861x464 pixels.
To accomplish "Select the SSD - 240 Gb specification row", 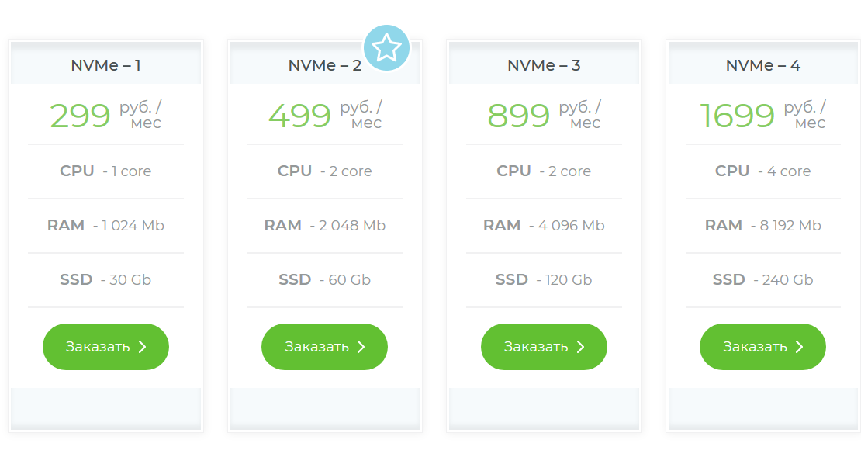I will 762,279.
